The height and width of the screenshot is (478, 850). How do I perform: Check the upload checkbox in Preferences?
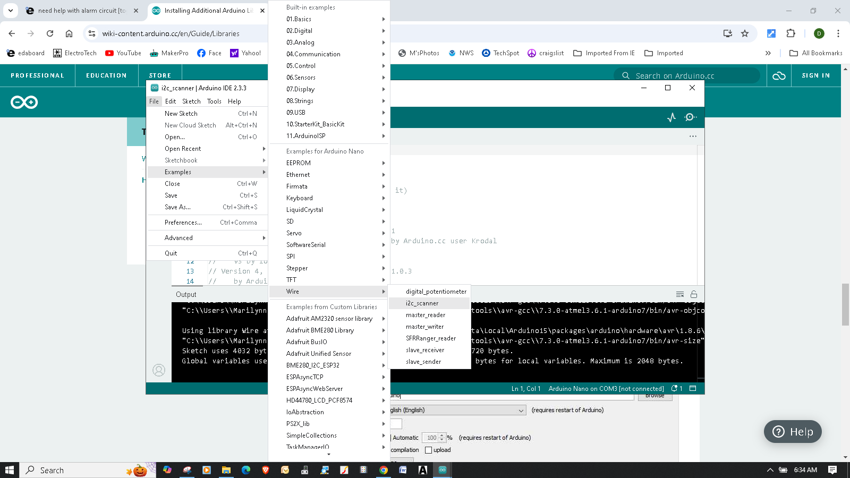coord(429,450)
